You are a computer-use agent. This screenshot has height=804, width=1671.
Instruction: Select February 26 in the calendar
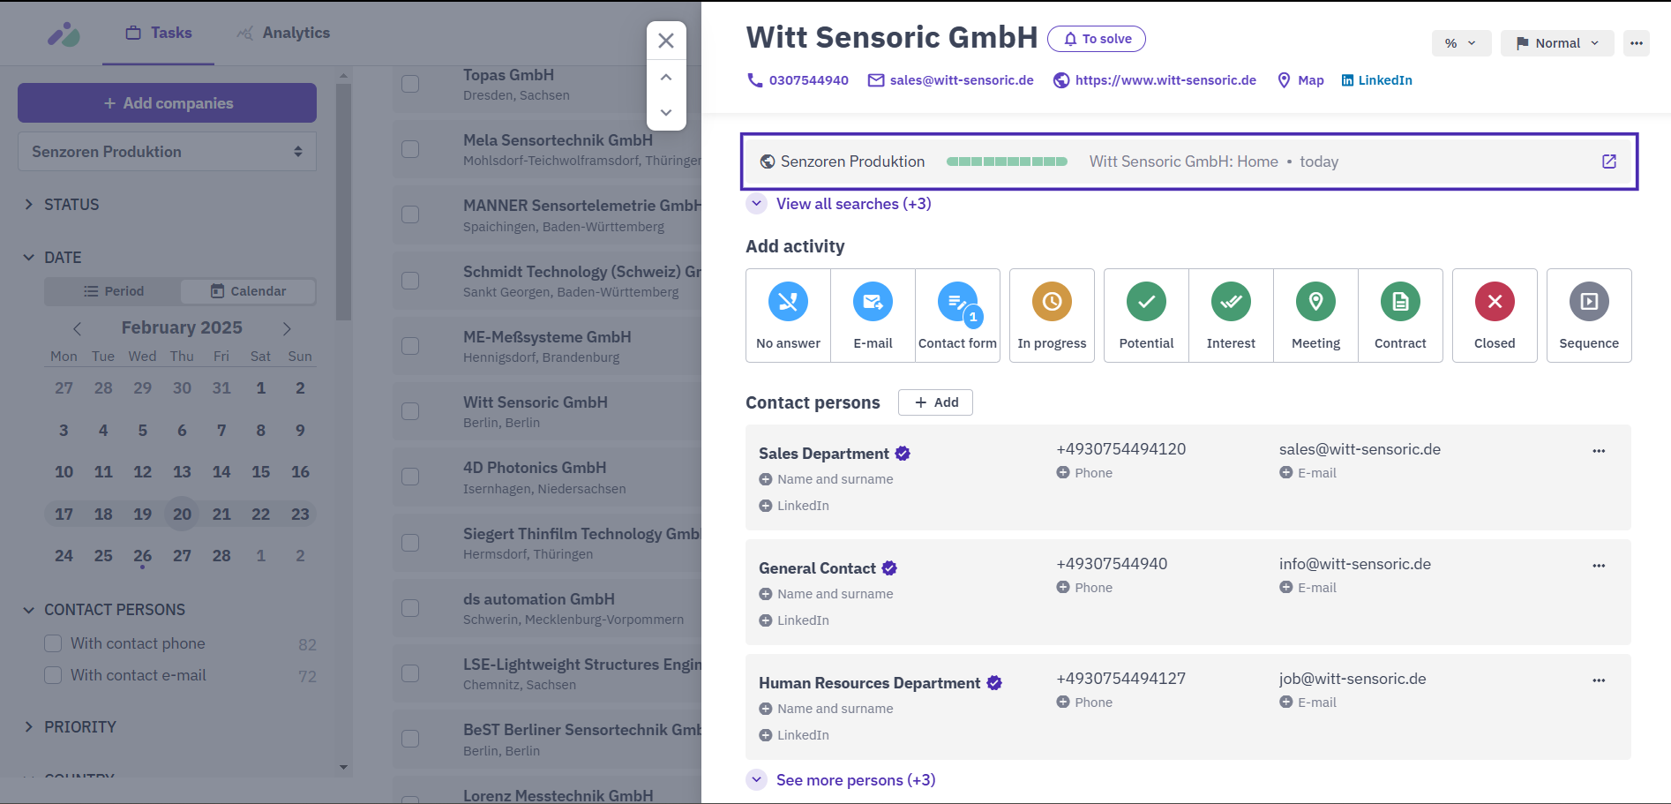click(143, 556)
